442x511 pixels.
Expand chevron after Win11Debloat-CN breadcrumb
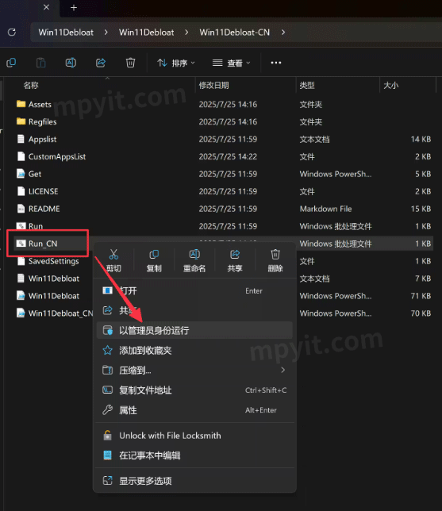[x=283, y=33]
